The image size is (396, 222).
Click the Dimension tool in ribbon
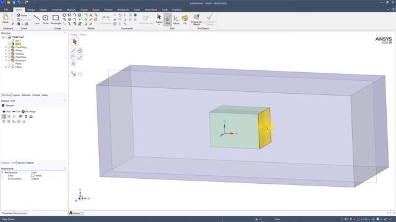[106, 20]
